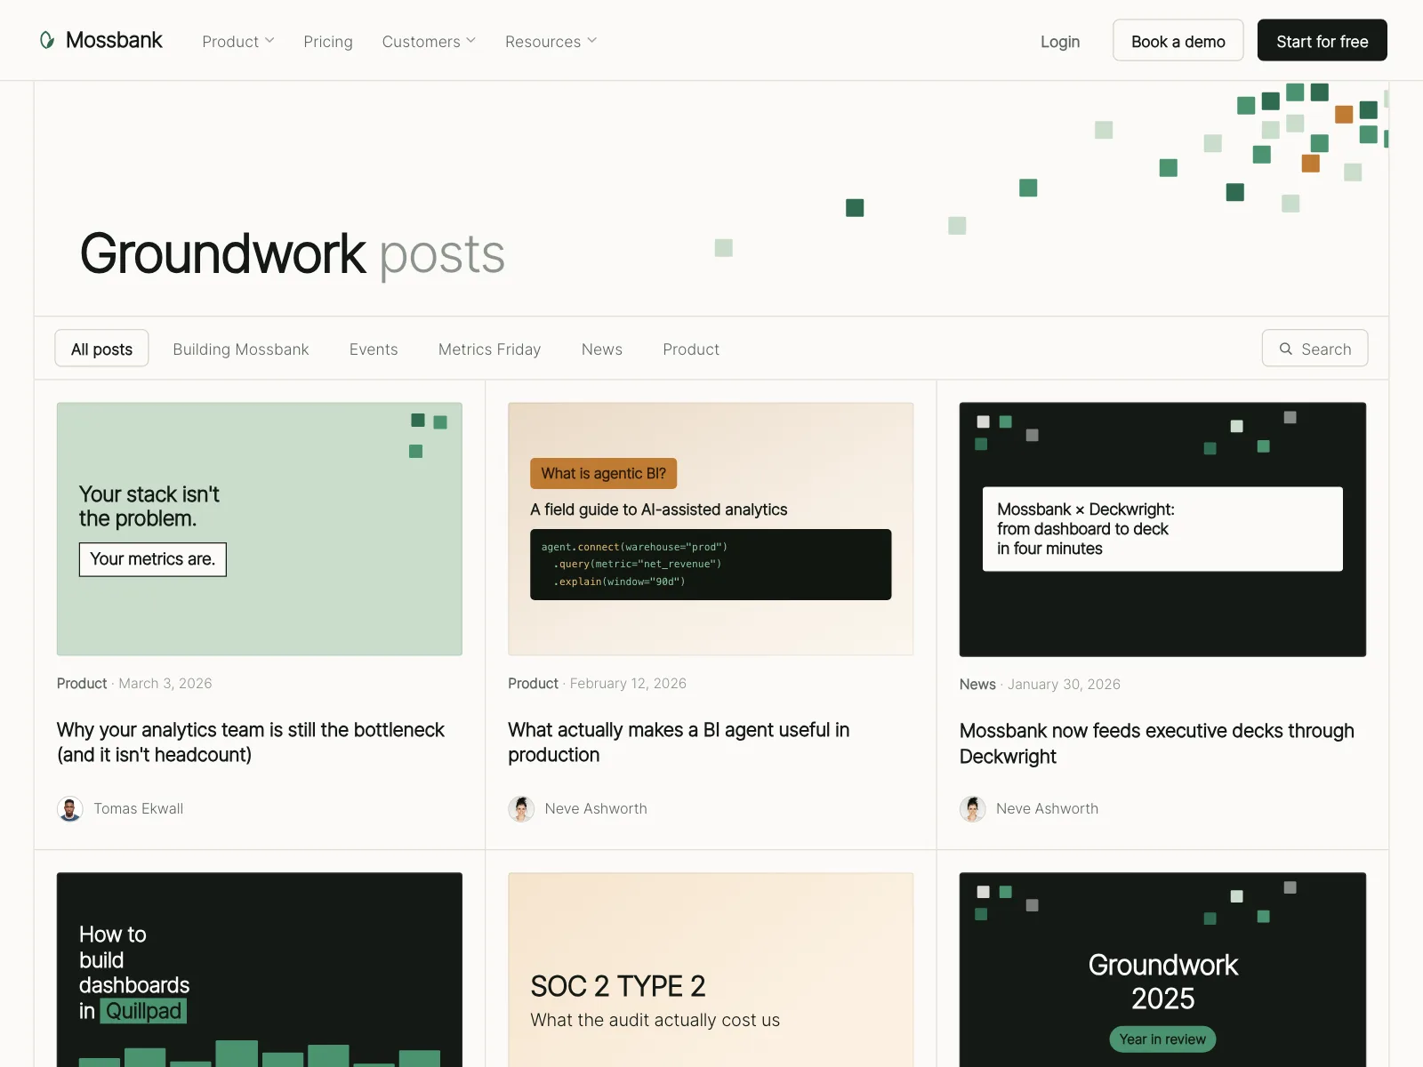Image resolution: width=1423 pixels, height=1067 pixels.
Task: Click the Product category on February 12 post
Action: [x=533, y=684]
